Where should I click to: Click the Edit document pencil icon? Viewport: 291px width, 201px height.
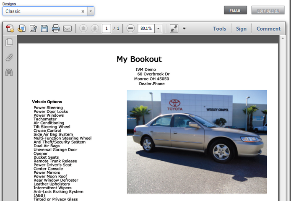pyautogui.click(x=34, y=29)
